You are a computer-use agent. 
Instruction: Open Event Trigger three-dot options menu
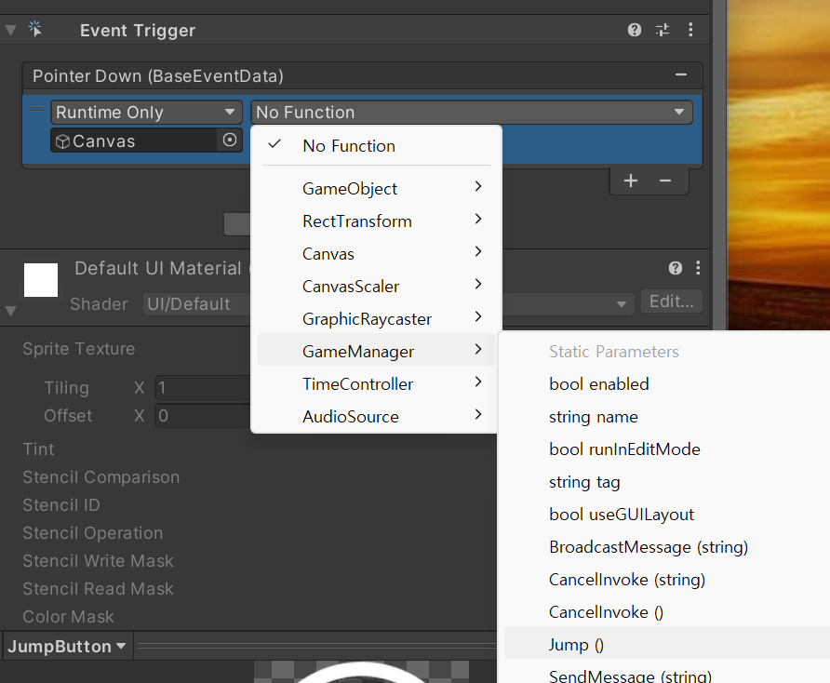690,30
